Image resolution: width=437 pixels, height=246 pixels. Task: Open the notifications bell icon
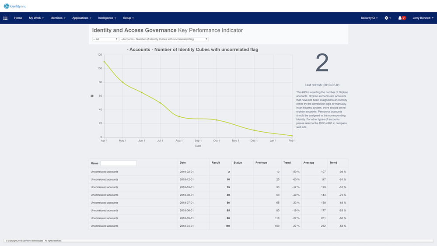(x=401, y=18)
